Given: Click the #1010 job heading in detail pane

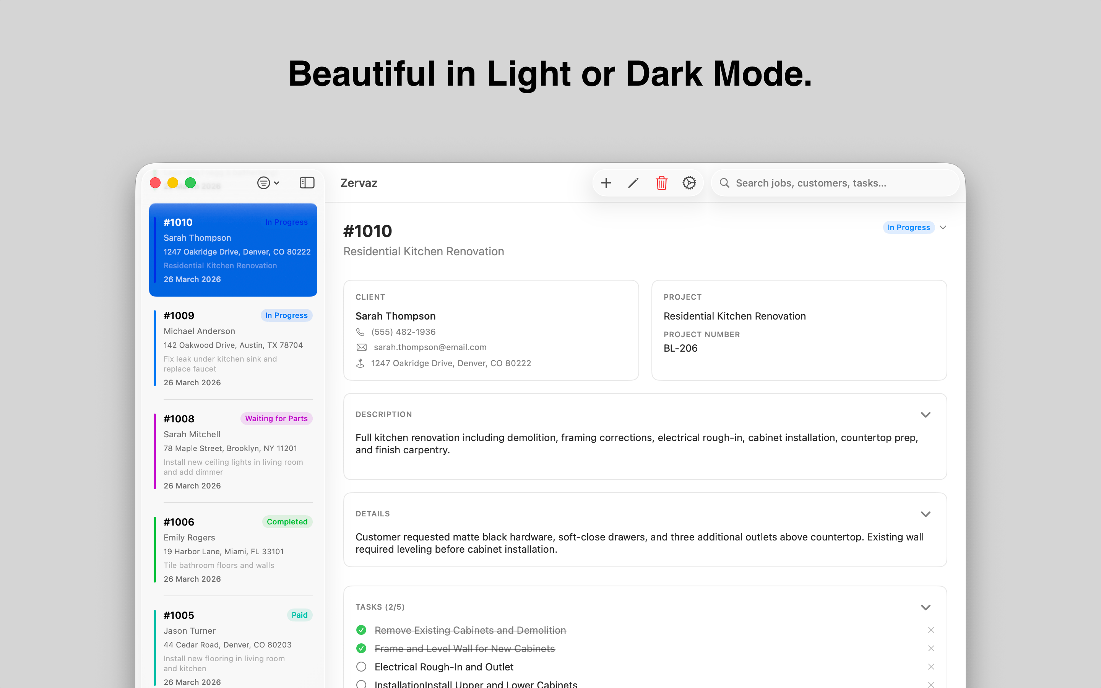Looking at the screenshot, I should (x=367, y=231).
